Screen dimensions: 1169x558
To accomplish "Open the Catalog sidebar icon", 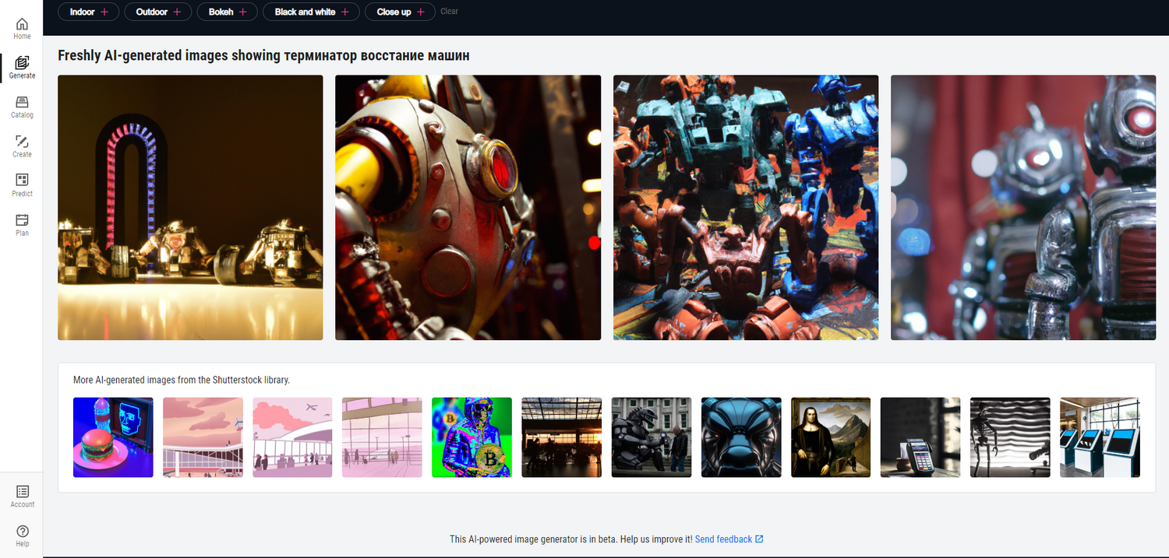I will [22, 107].
